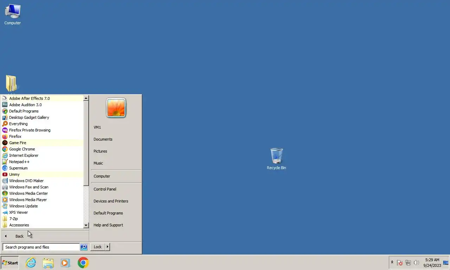Launch Ummy icon
The image size is (450, 270).
click(x=5, y=174)
